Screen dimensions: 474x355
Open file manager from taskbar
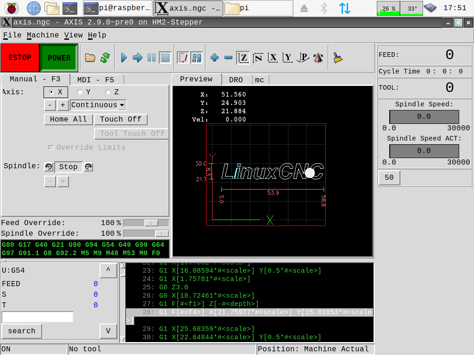pyautogui.click(x=52, y=8)
